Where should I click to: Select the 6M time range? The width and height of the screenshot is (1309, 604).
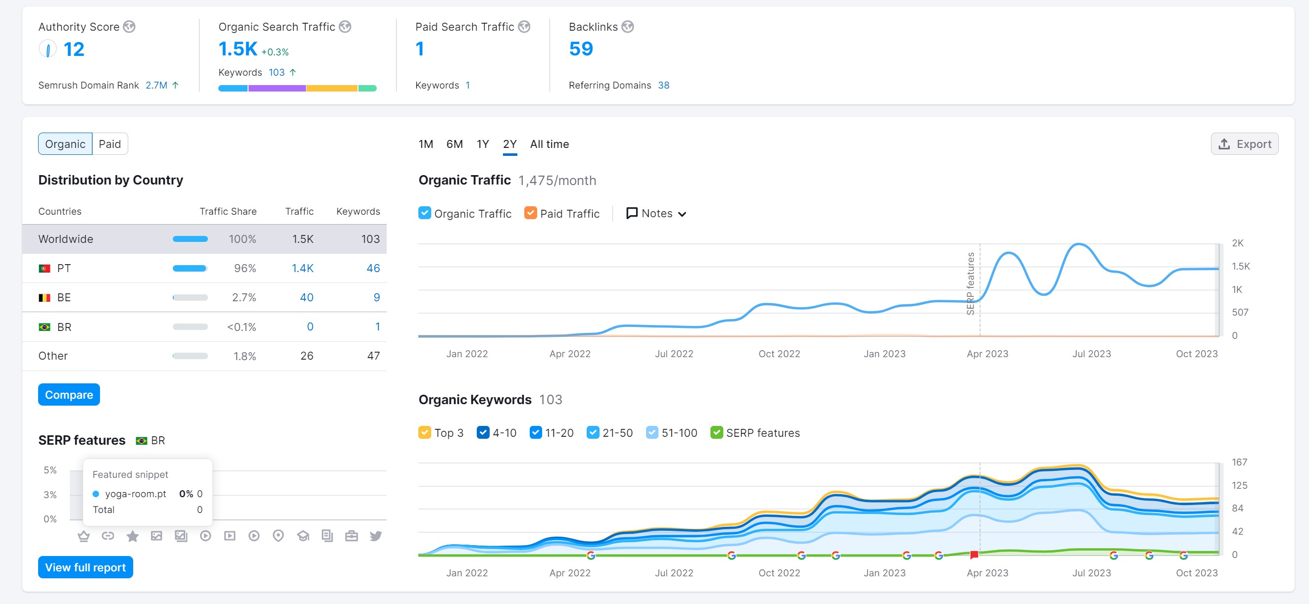click(x=454, y=144)
